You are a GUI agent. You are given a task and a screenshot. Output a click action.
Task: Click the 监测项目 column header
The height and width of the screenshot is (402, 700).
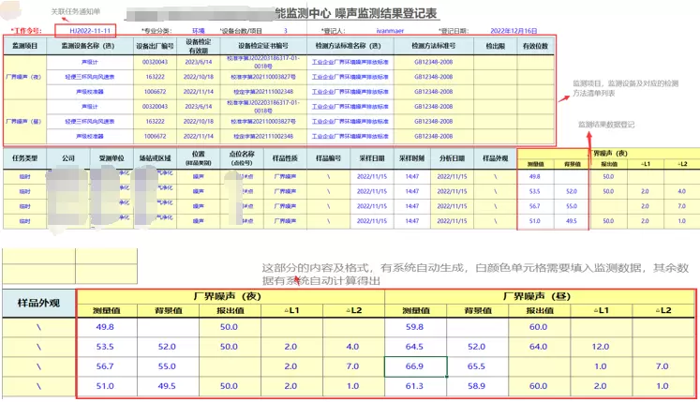(x=25, y=45)
